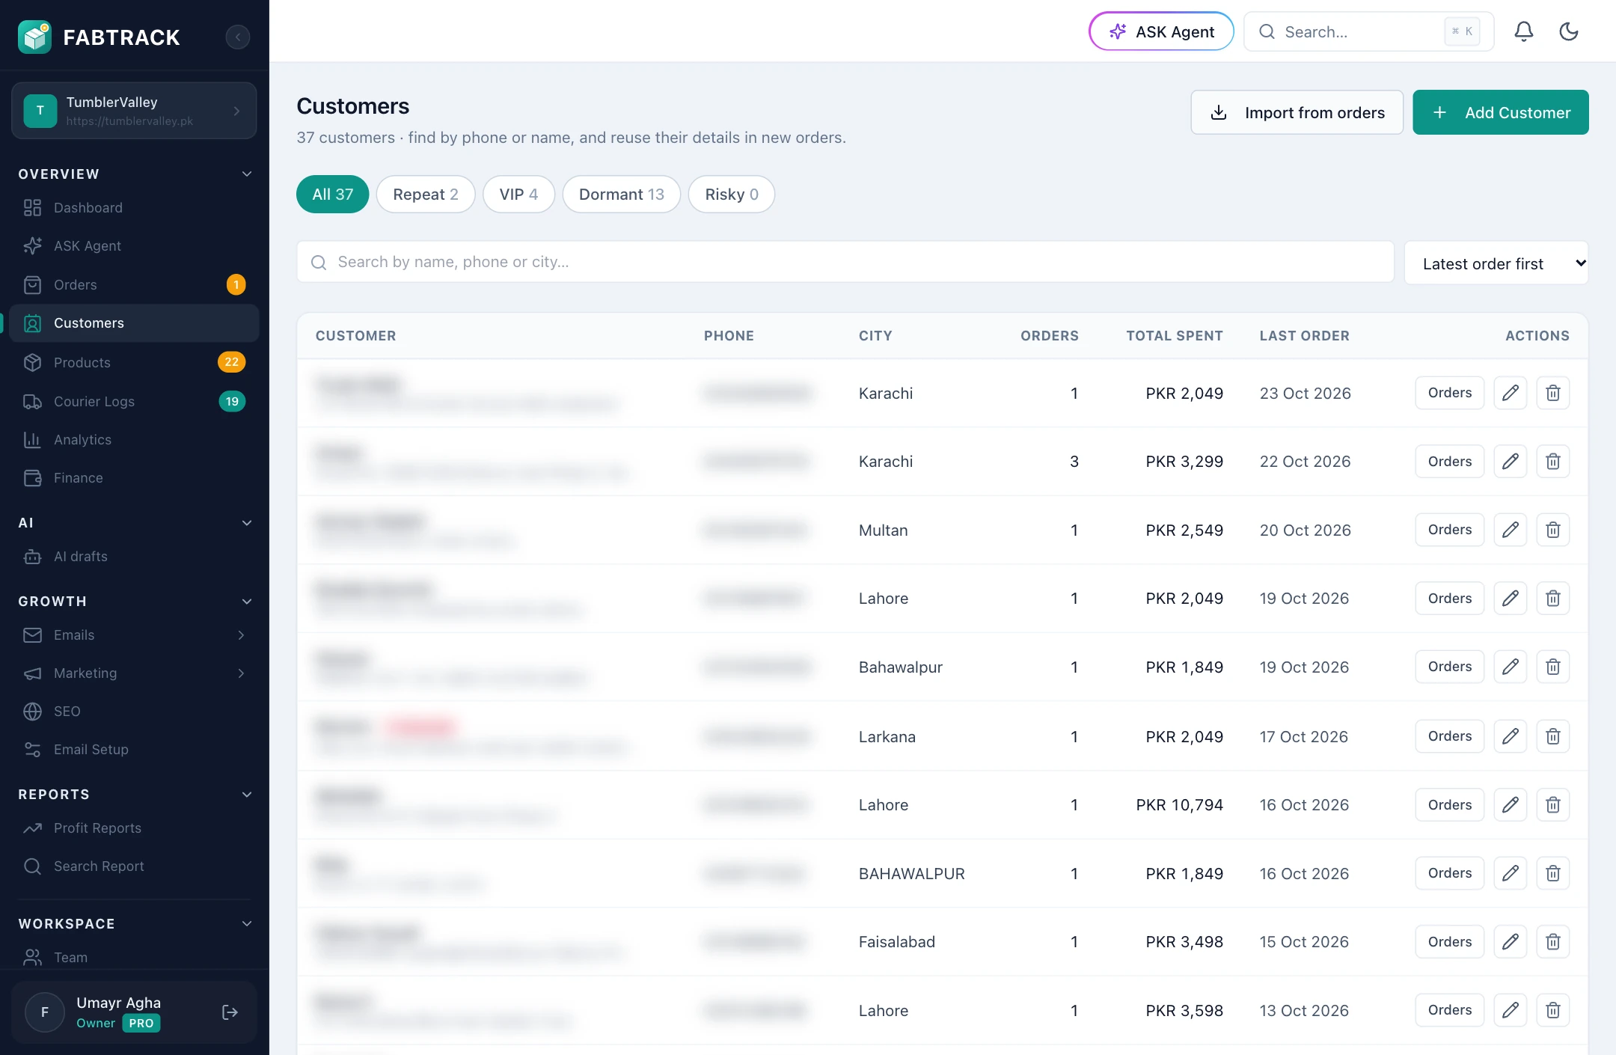The height and width of the screenshot is (1055, 1616).
Task: Open Courier Logs page
Action: pos(135,401)
